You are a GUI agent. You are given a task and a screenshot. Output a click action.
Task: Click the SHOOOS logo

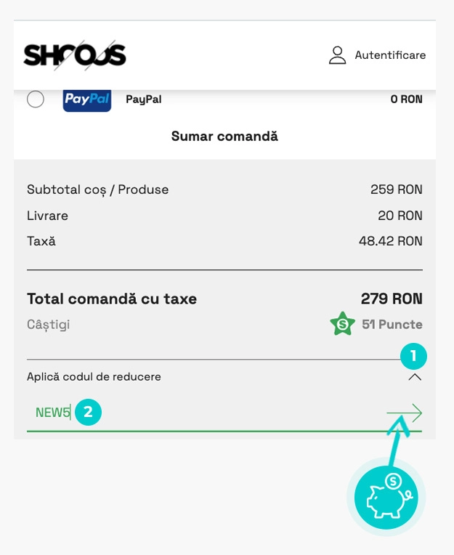[75, 55]
